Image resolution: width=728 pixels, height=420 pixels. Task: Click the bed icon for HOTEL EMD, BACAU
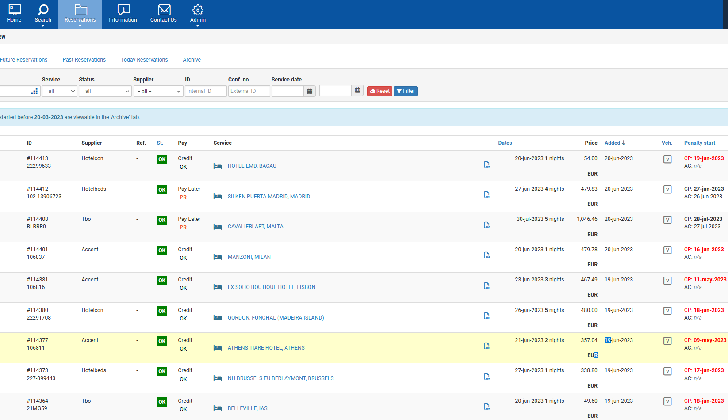pos(218,166)
